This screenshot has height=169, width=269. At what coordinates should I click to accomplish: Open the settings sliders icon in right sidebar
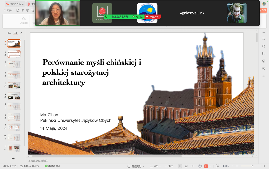click(263, 39)
